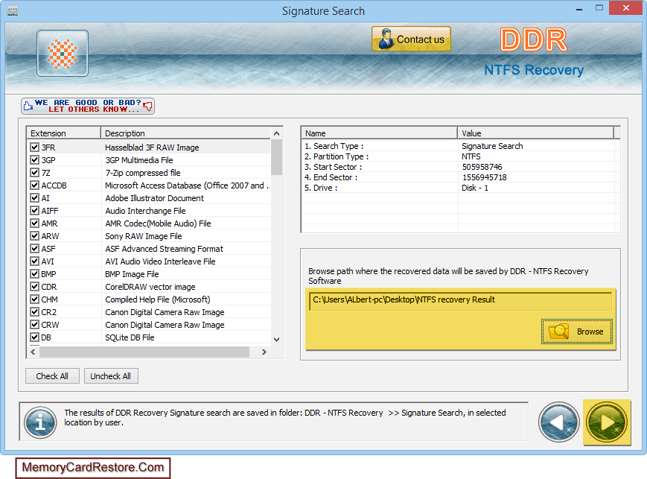Click the info icon in status bar
647x479 pixels.
39,422
